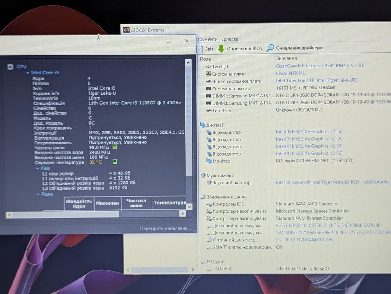Collapse the Ядра section above the core table

pyautogui.click(x=38, y=194)
